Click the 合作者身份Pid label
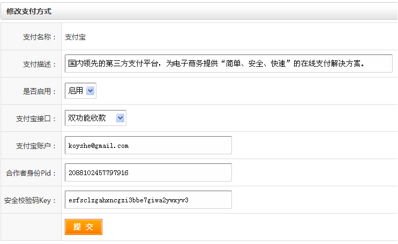This screenshot has width=398, height=244. point(31,173)
